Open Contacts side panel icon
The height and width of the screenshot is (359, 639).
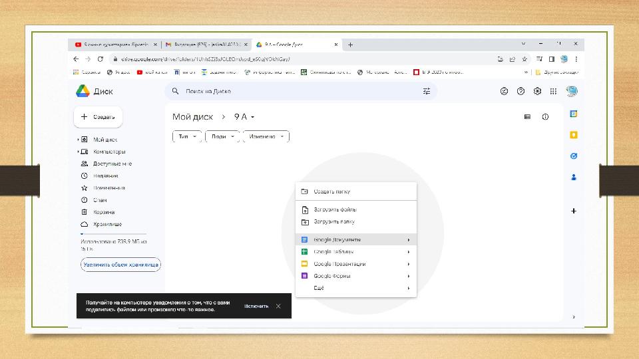pos(573,177)
